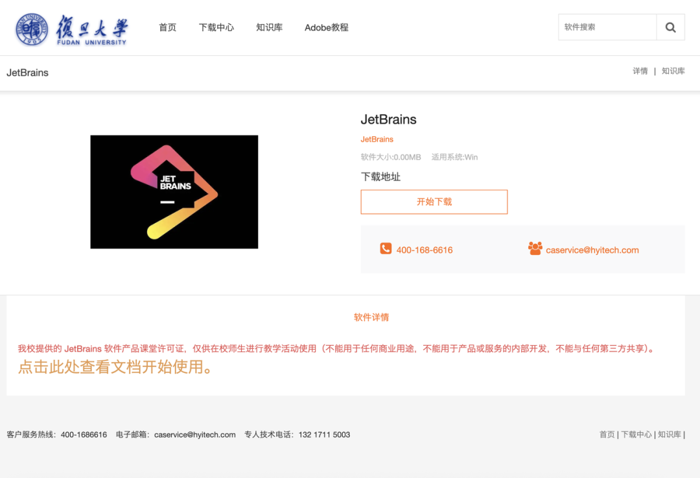Click the orange phone icon
Viewport: 700px width, 478px height.
click(386, 248)
